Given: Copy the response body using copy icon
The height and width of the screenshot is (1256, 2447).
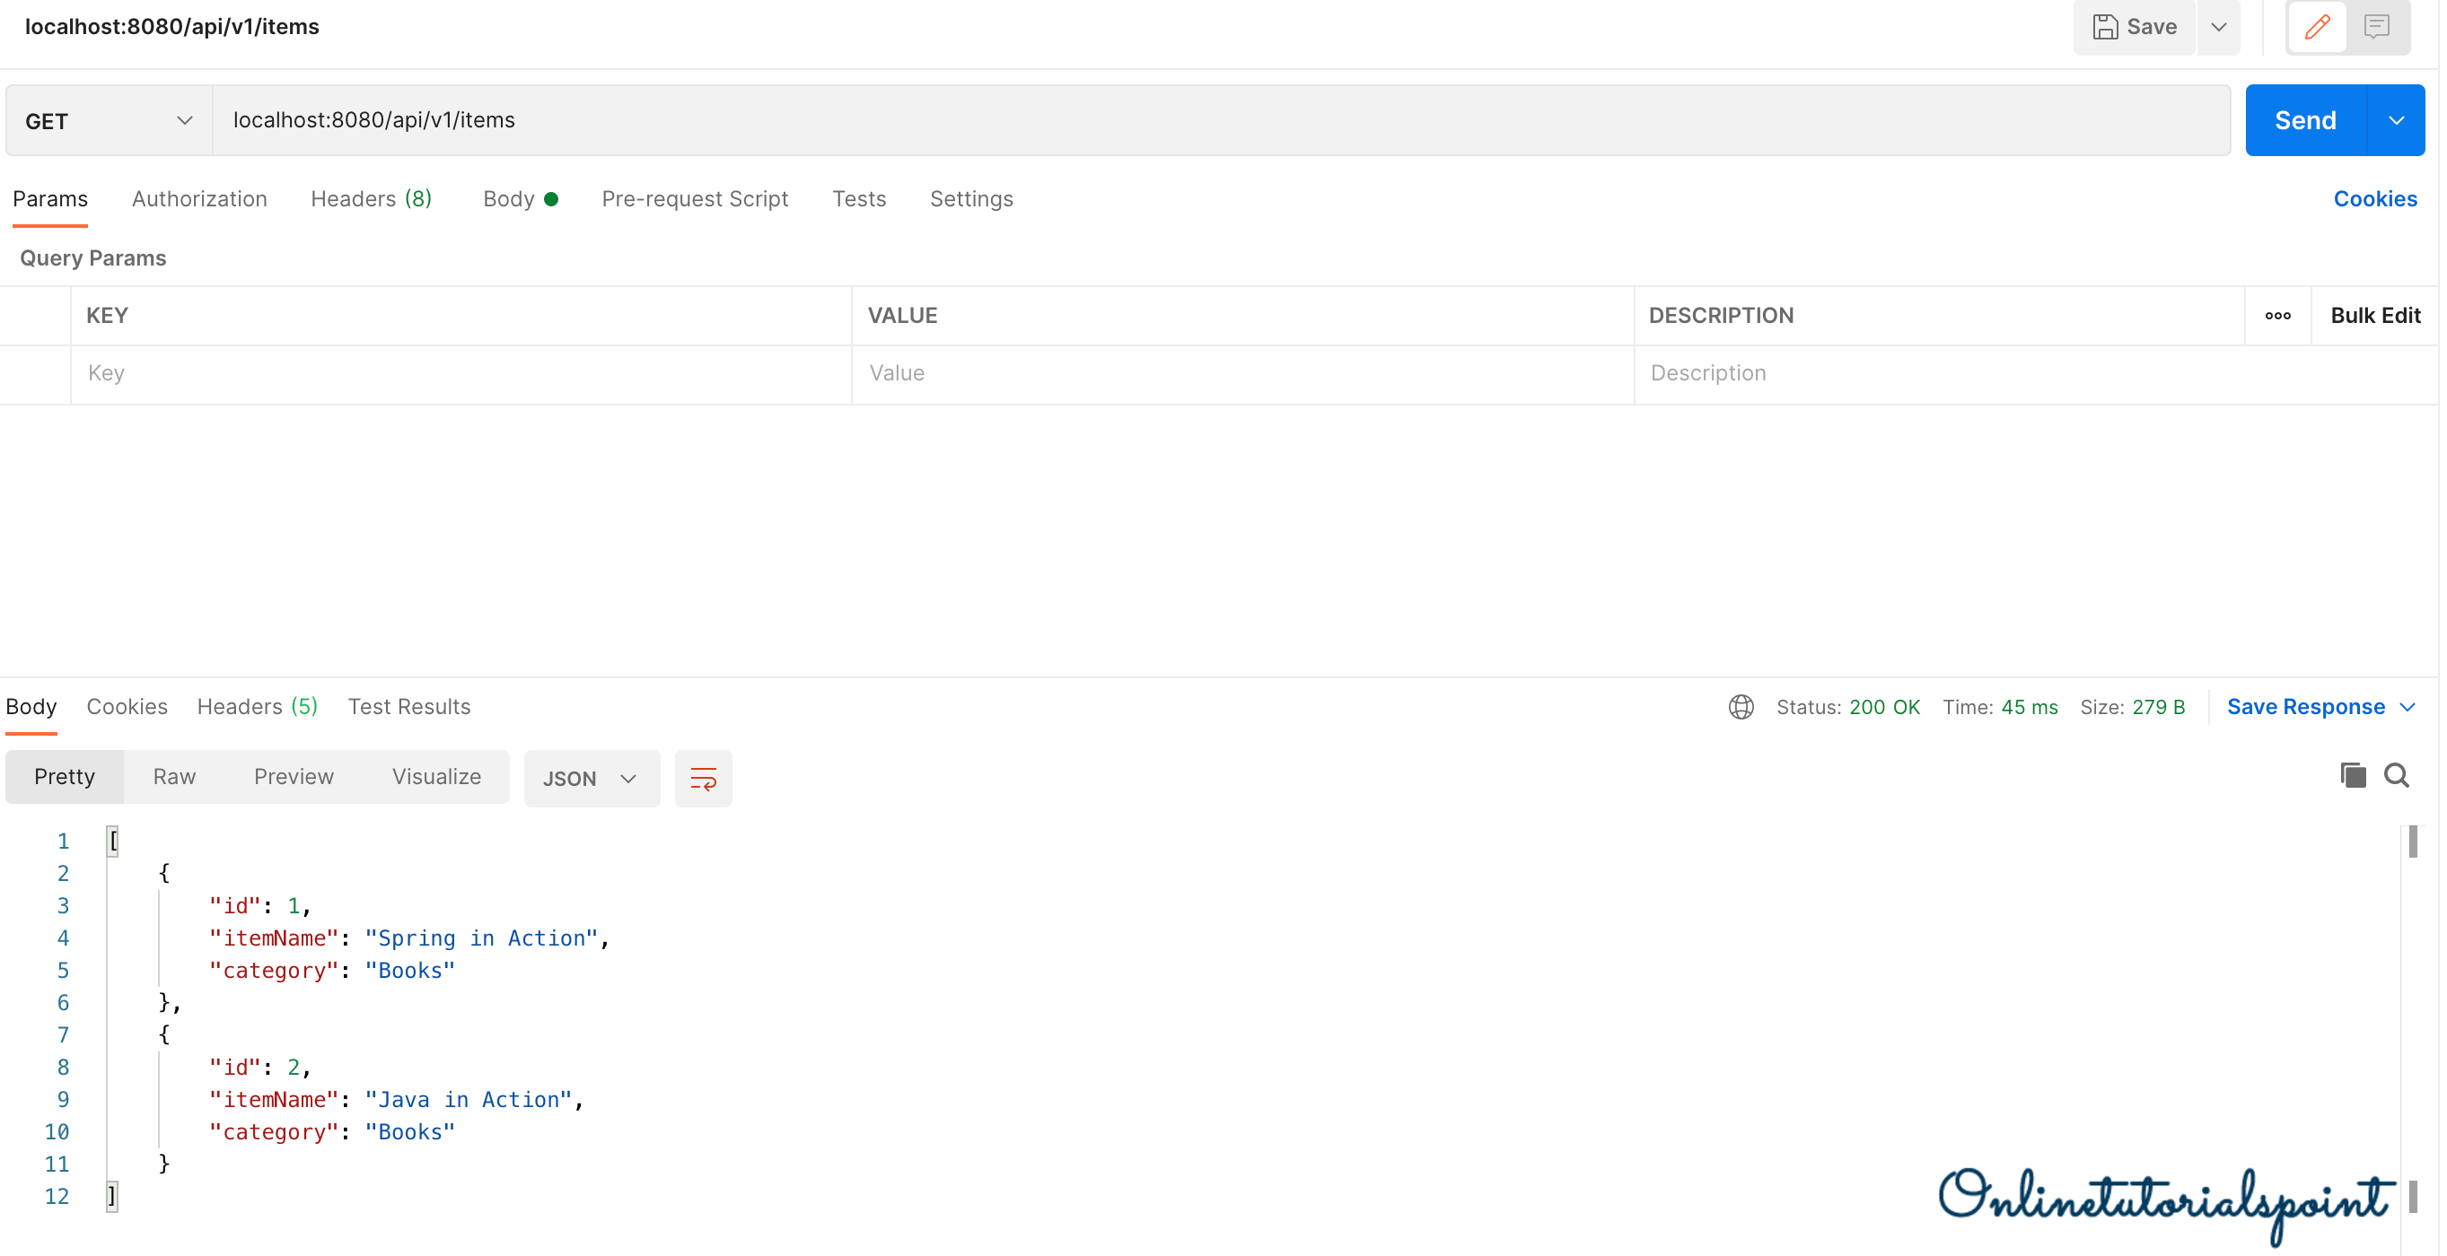Looking at the screenshot, I should pos(2353,776).
